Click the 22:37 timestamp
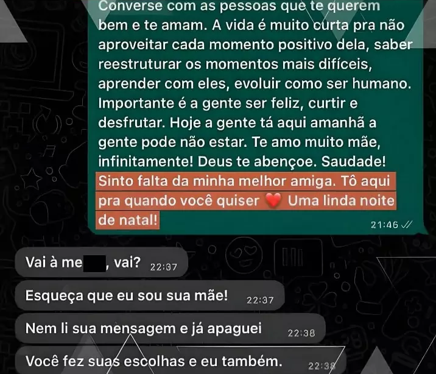Image resolution: width=436 pixels, height=374 pixels. (260, 300)
